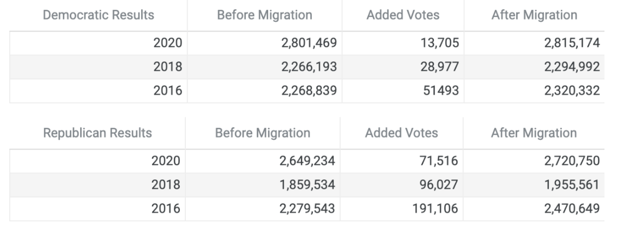Click Republican Before Migration header
Screen dimensions: 617x230
tap(264, 133)
